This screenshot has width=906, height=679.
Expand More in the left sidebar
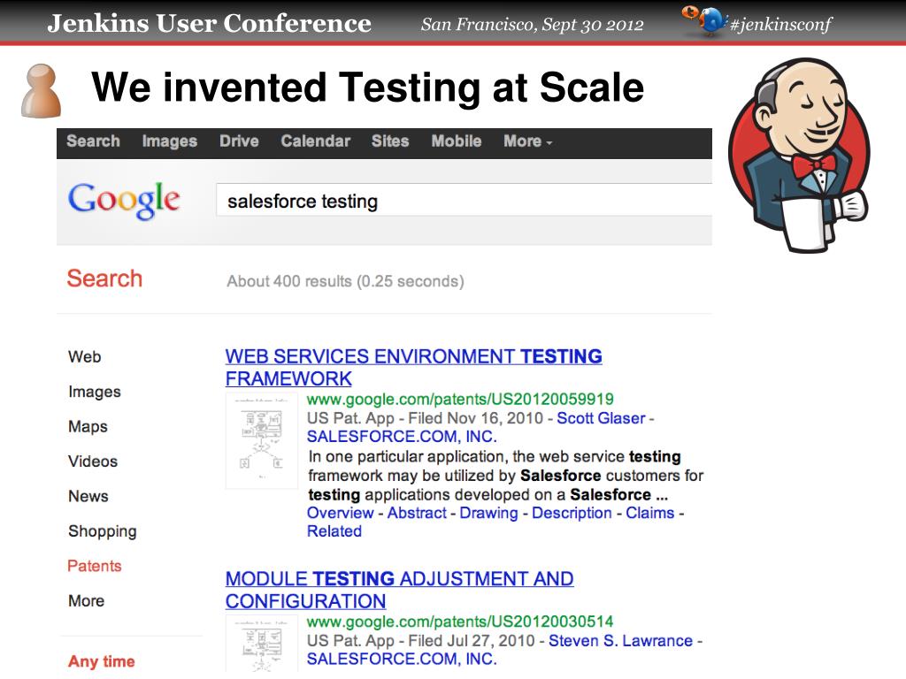[86, 600]
